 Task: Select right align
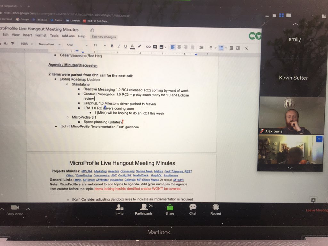186,47
